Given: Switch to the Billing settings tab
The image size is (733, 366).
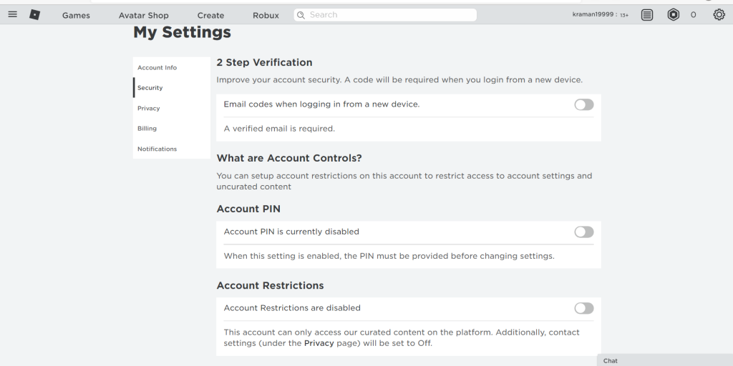Looking at the screenshot, I should point(147,129).
